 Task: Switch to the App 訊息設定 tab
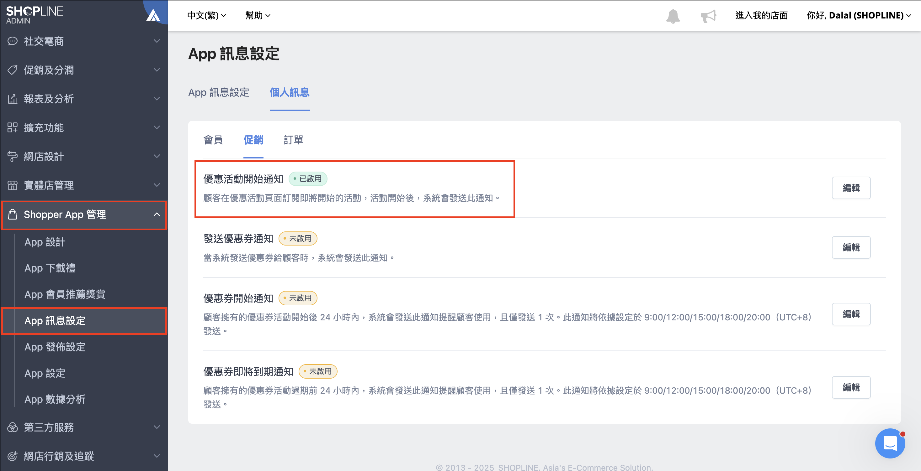[219, 92]
